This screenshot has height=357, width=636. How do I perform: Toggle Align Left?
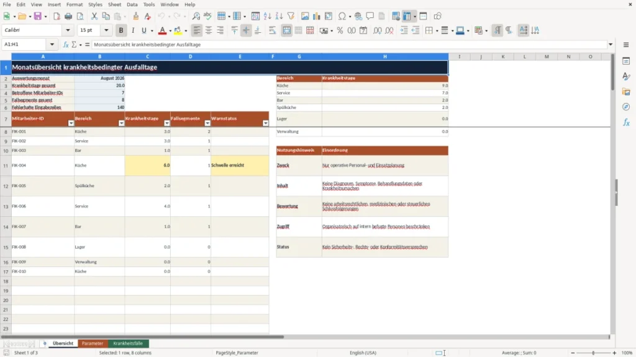[197, 30]
